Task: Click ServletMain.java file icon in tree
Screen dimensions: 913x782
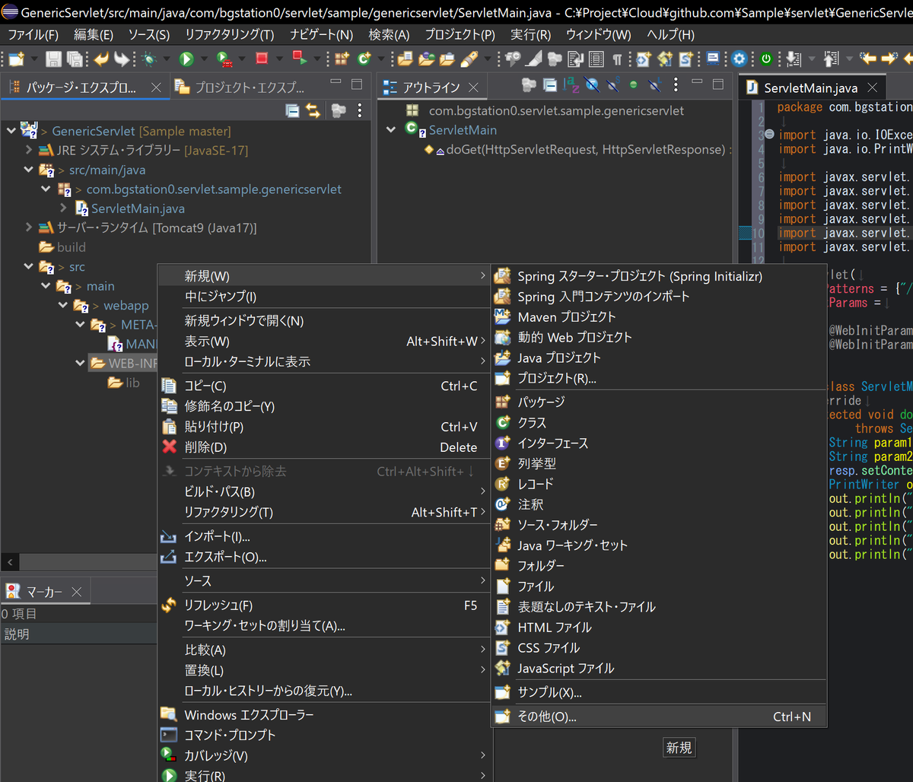Action: 82,208
